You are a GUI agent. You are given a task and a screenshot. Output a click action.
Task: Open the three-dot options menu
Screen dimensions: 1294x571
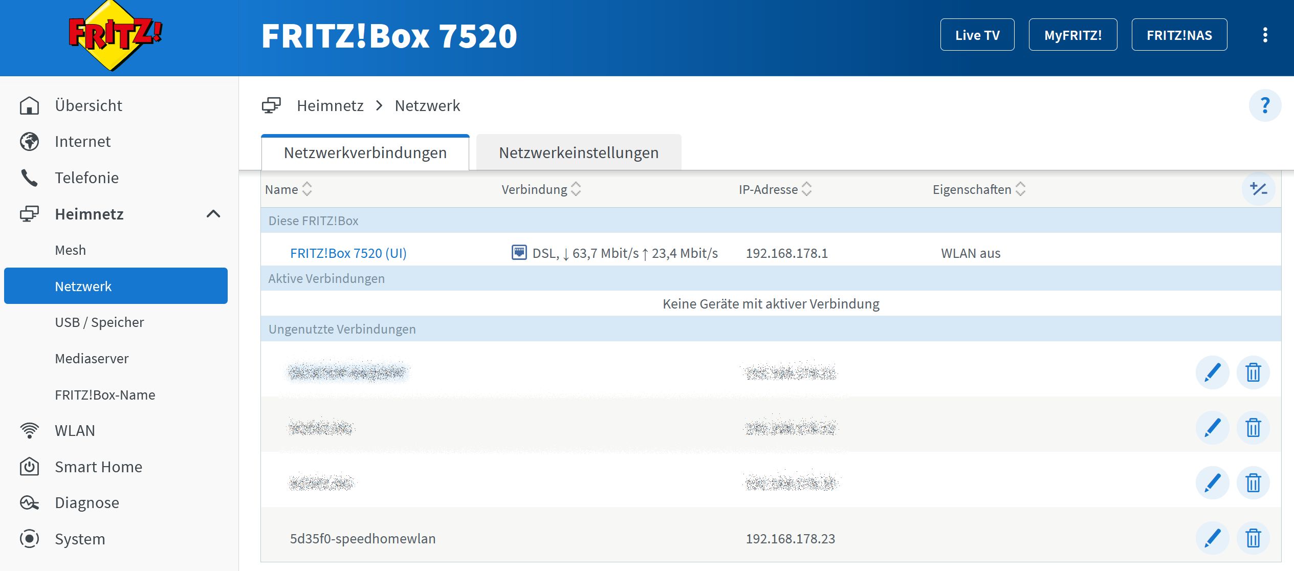pyautogui.click(x=1265, y=35)
